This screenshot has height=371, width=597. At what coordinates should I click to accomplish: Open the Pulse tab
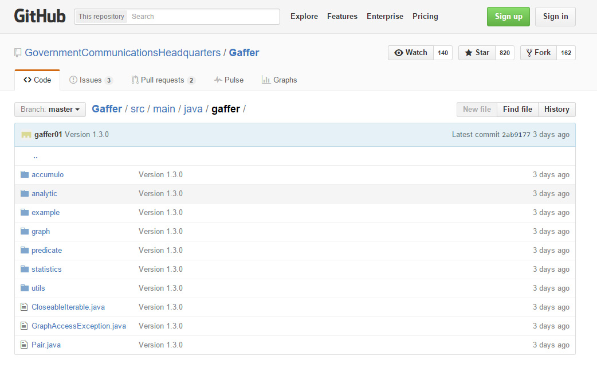click(229, 80)
